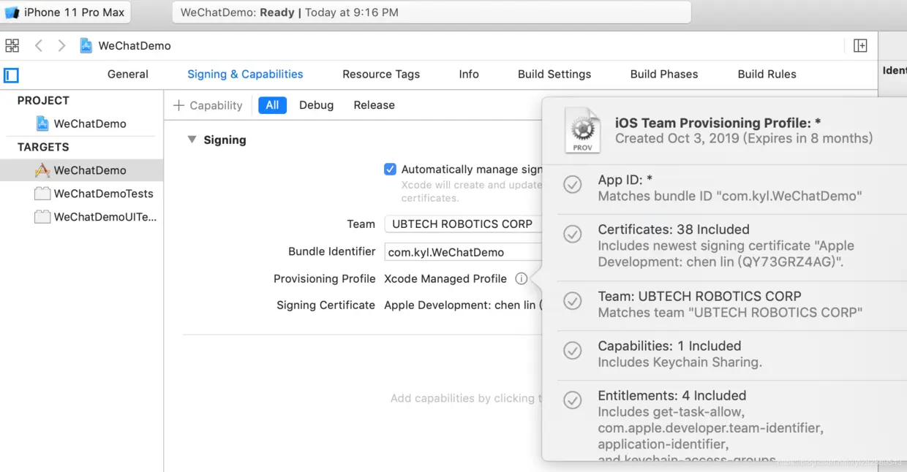Switch to the Resource Tags tab
This screenshot has width=907, height=472.
[x=381, y=74]
